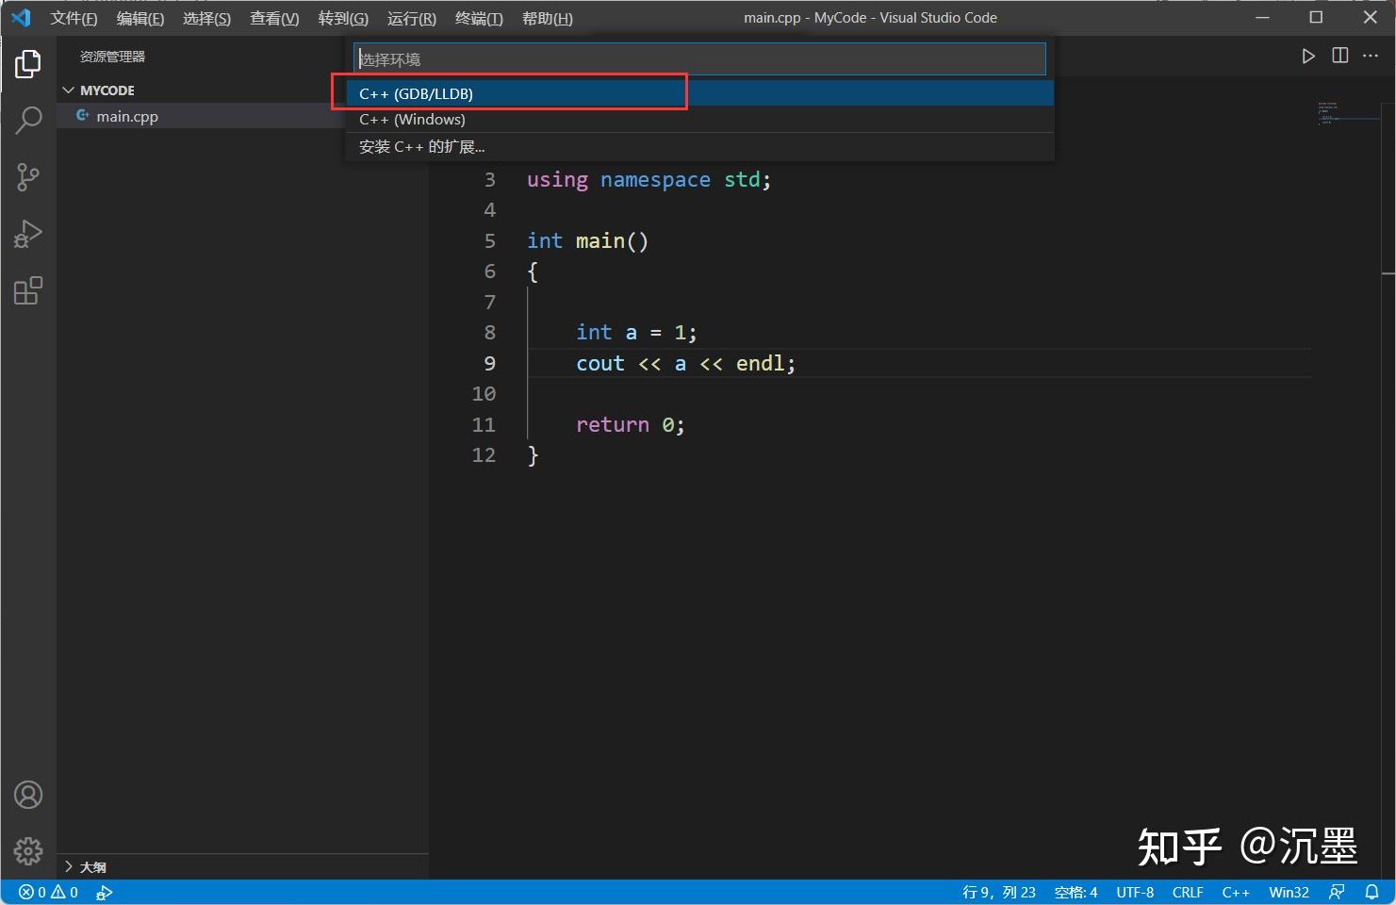Open the Accounts icon in activity bar

[28, 796]
